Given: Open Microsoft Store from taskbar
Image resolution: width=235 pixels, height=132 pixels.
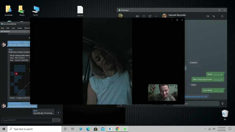Looking at the screenshot, I should (x=95, y=129).
